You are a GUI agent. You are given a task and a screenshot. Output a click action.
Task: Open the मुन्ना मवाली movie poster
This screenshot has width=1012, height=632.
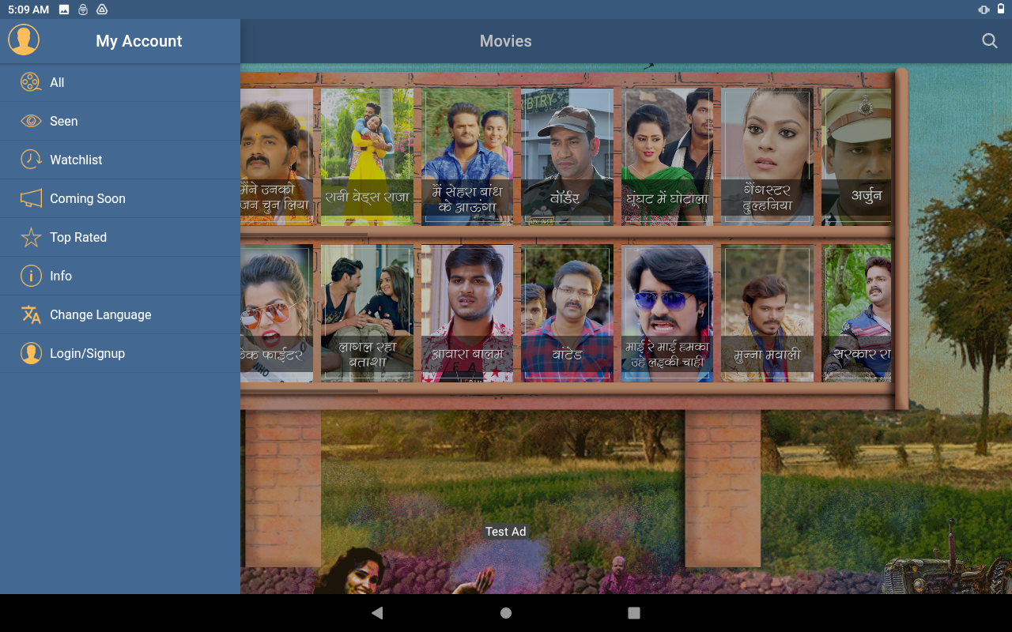(767, 313)
